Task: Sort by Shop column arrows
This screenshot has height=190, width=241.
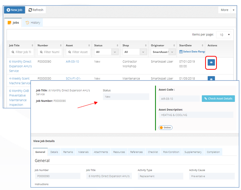Action: point(146,45)
